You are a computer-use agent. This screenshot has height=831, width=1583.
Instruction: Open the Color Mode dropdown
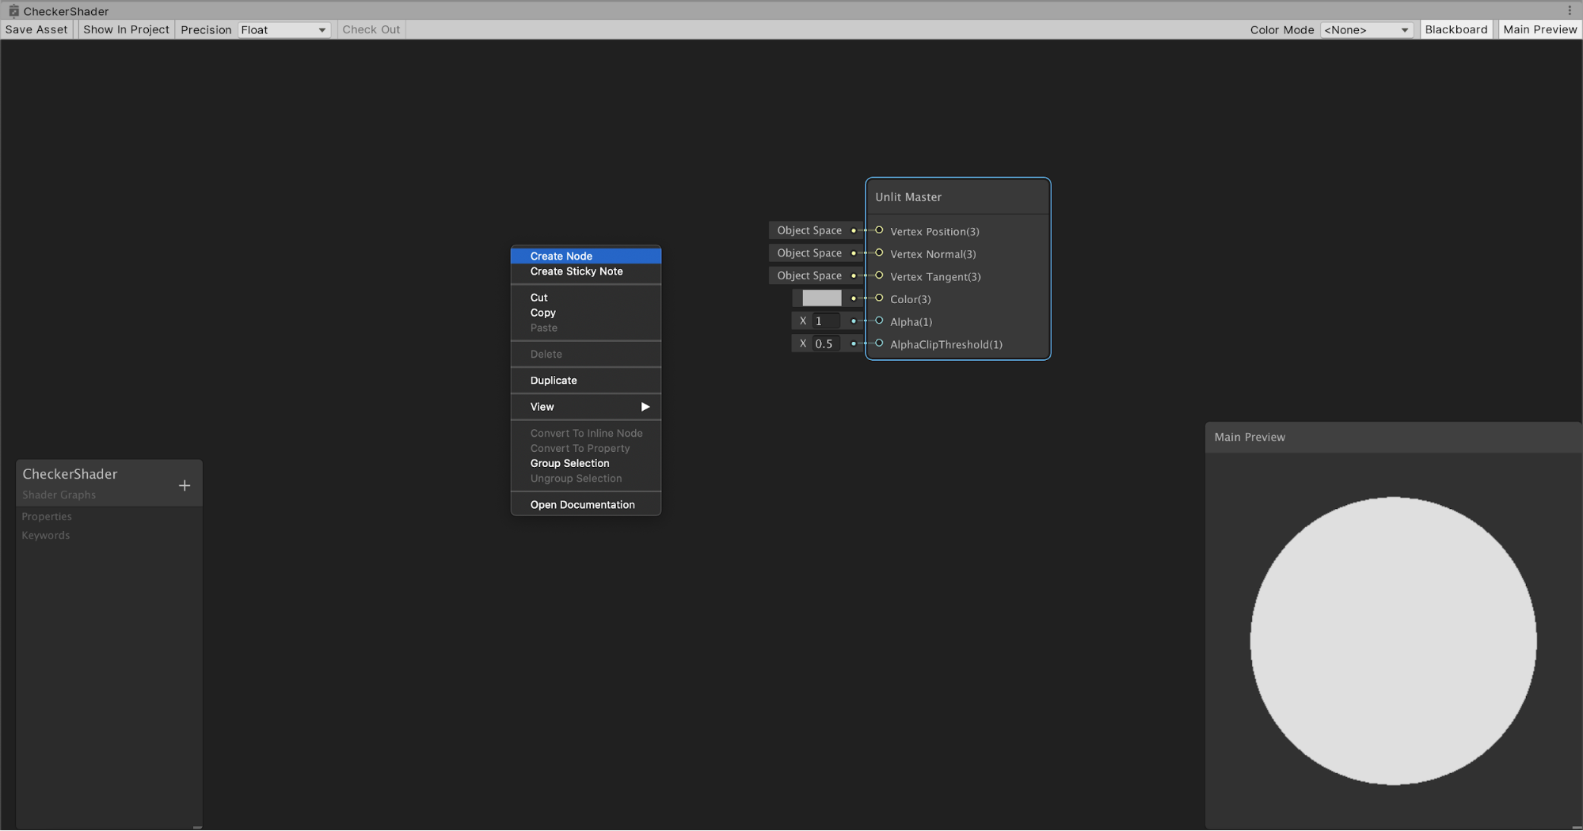tap(1366, 30)
